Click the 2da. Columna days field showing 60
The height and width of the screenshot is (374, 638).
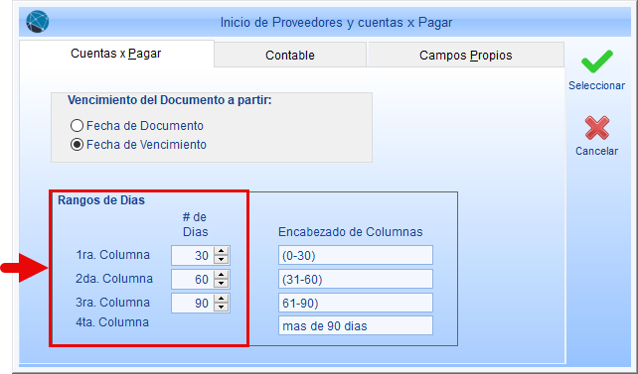[192, 280]
